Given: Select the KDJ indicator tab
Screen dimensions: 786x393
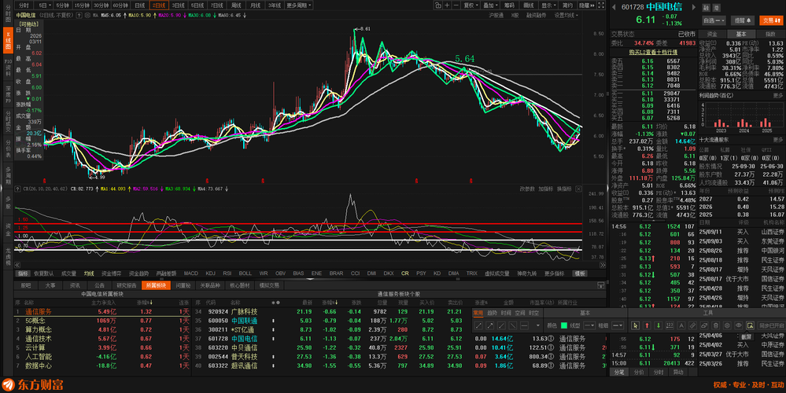Looking at the screenshot, I should [x=211, y=274].
